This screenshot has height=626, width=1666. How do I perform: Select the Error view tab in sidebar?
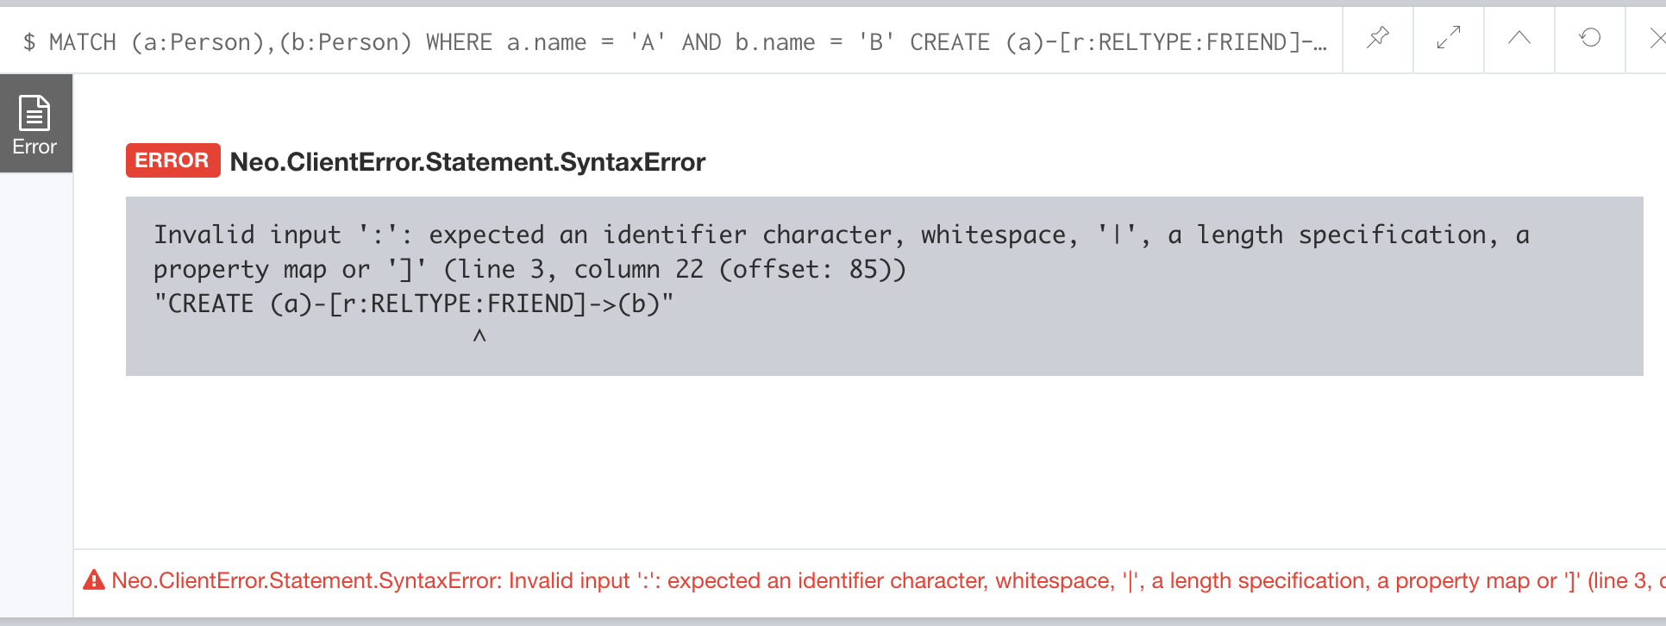point(35,123)
